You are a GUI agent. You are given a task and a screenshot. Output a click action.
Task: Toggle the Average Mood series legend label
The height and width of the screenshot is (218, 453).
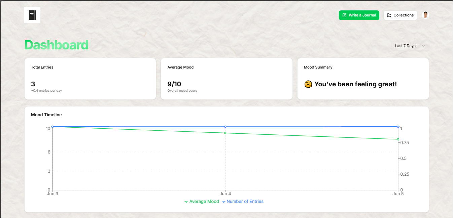pyautogui.click(x=204, y=202)
